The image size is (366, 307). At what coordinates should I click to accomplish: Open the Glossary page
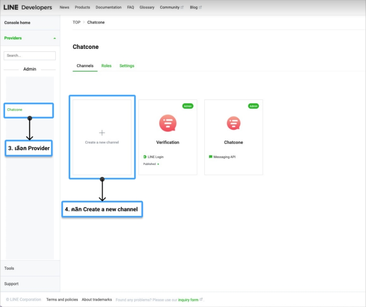point(147,7)
